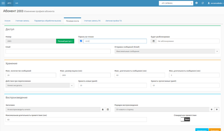Open the Параметры обработки вызова tab
This screenshot has width=224, height=131.
tap(48, 21)
